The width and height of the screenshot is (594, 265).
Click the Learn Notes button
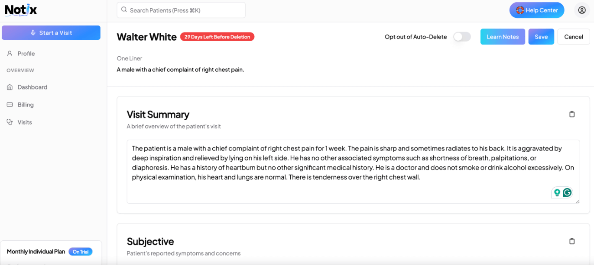pyautogui.click(x=503, y=37)
